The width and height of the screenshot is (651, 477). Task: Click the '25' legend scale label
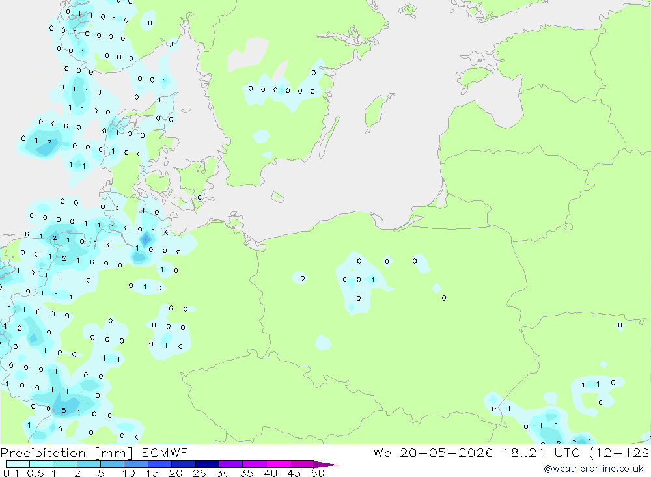pos(199,473)
